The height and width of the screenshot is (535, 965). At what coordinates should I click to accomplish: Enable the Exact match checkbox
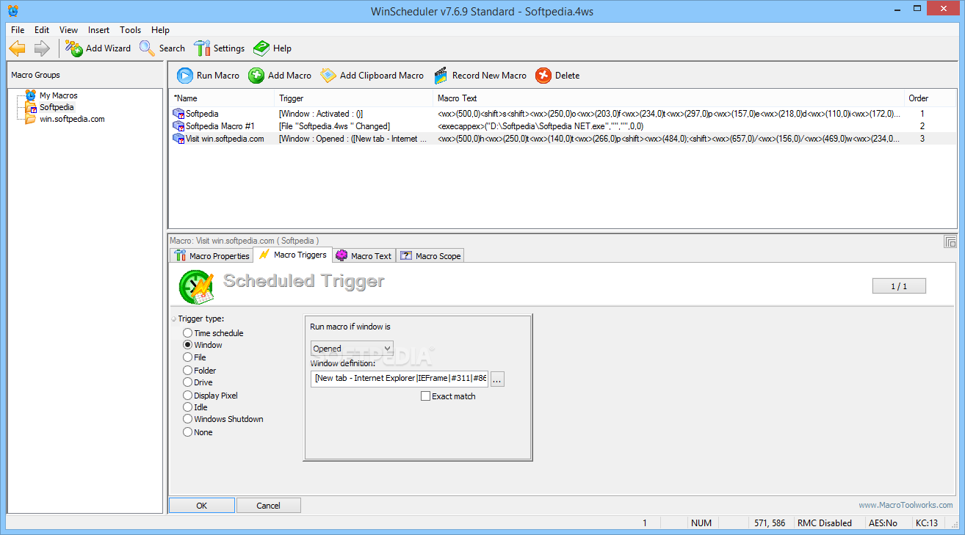(425, 396)
